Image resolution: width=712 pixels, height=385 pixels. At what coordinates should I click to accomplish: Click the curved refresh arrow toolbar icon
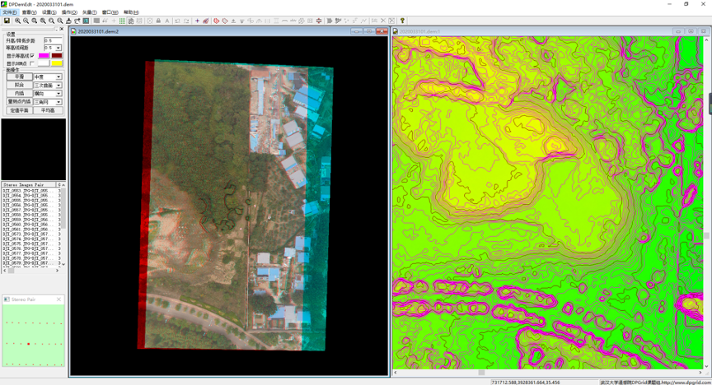click(77, 21)
